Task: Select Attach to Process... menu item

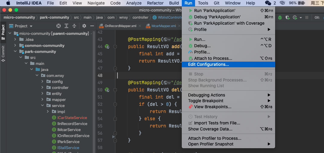Action: [x=228, y=58]
